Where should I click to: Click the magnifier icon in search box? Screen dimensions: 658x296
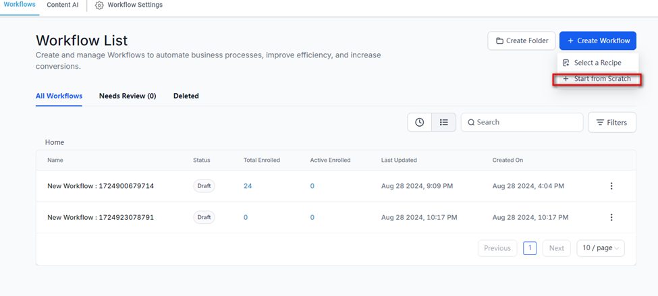click(x=471, y=123)
